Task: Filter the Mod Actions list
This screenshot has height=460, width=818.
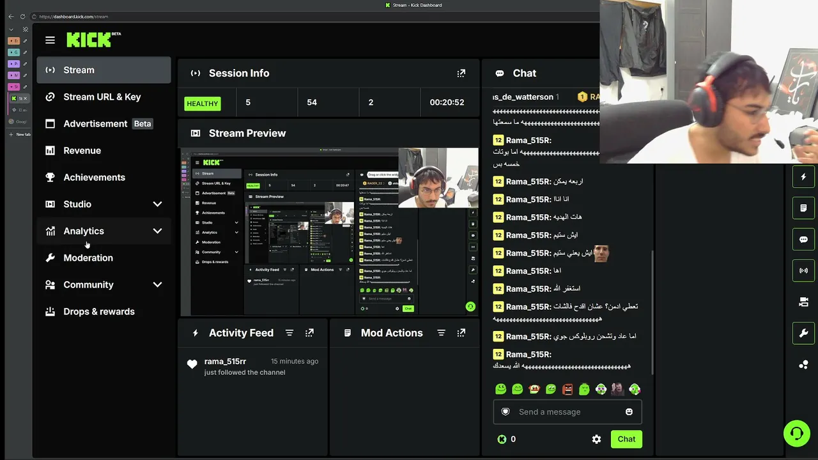Action: 441,333
